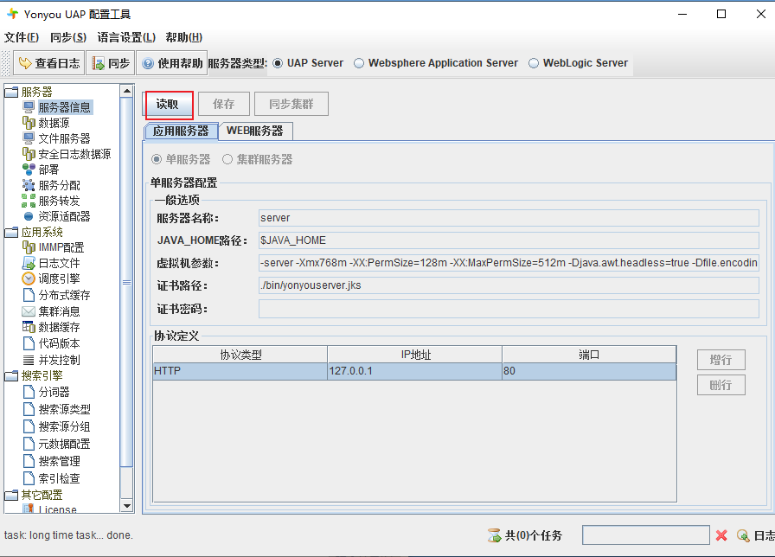Select the 服务器信息 monitor icon

[x=29, y=107]
